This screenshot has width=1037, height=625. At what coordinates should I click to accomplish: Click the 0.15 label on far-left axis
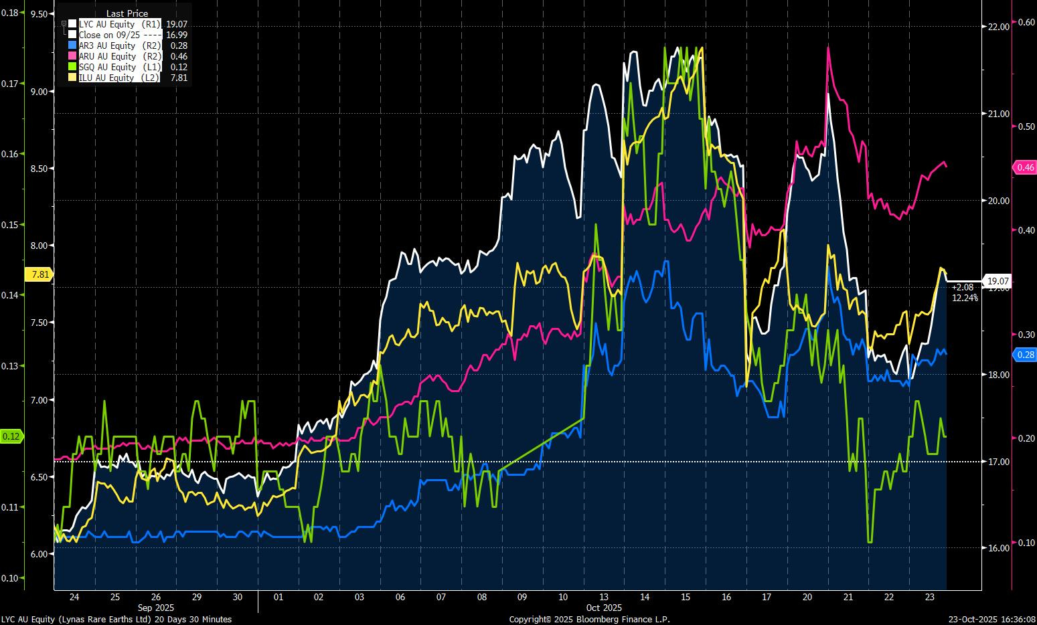point(10,225)
